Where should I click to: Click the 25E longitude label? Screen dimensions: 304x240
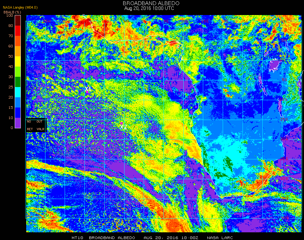(244, 21)
